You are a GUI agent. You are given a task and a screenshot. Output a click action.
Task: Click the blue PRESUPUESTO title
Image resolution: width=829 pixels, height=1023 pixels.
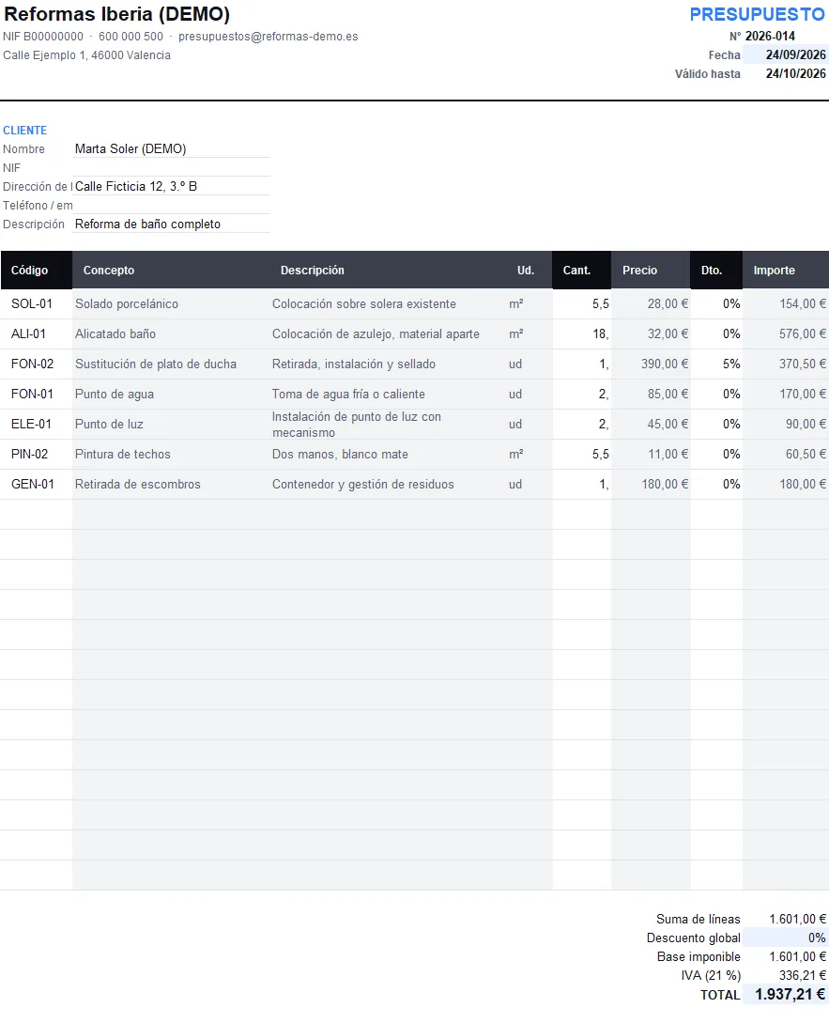coord(758,14)
